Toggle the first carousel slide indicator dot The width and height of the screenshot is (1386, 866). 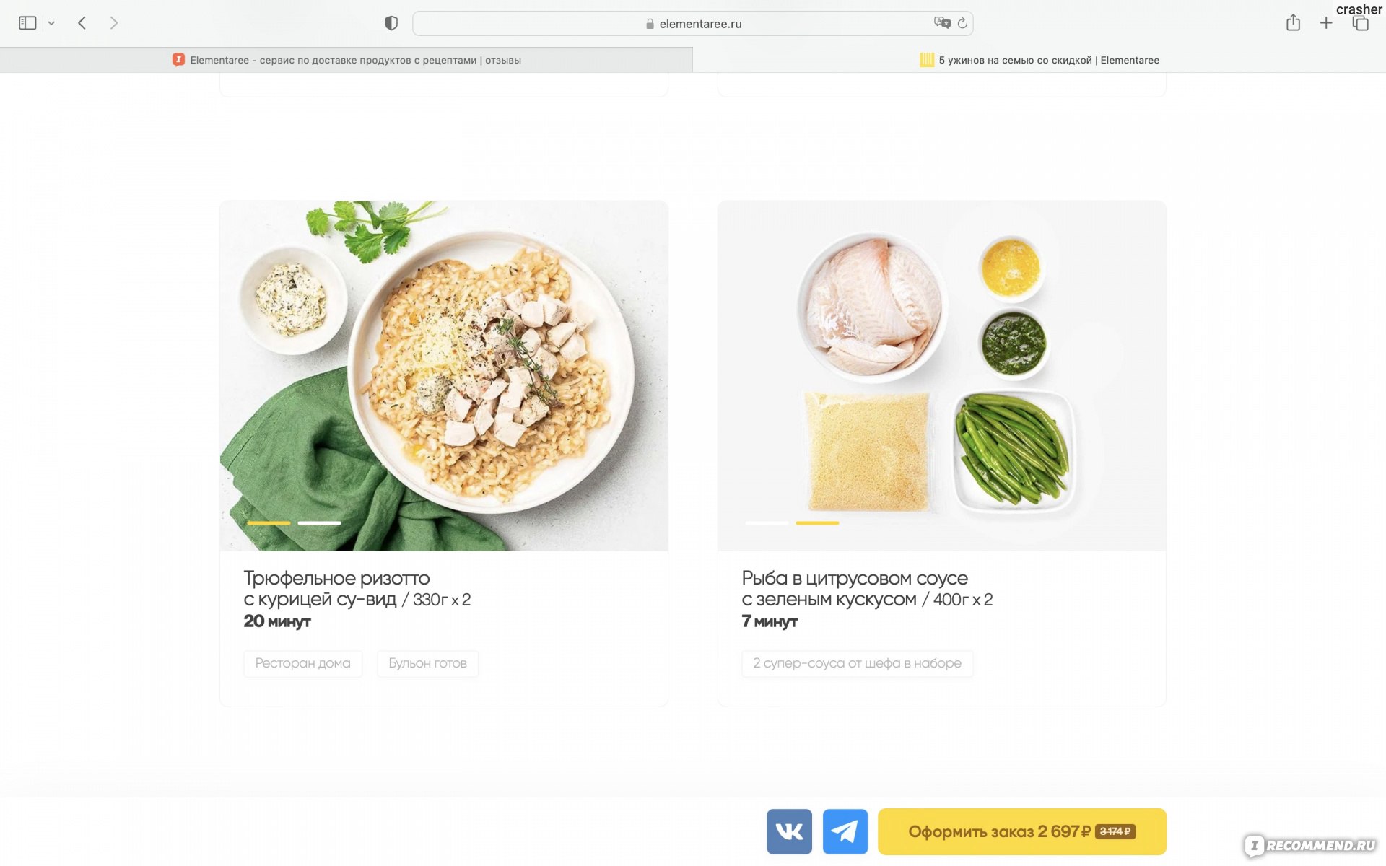click(269, 522)
